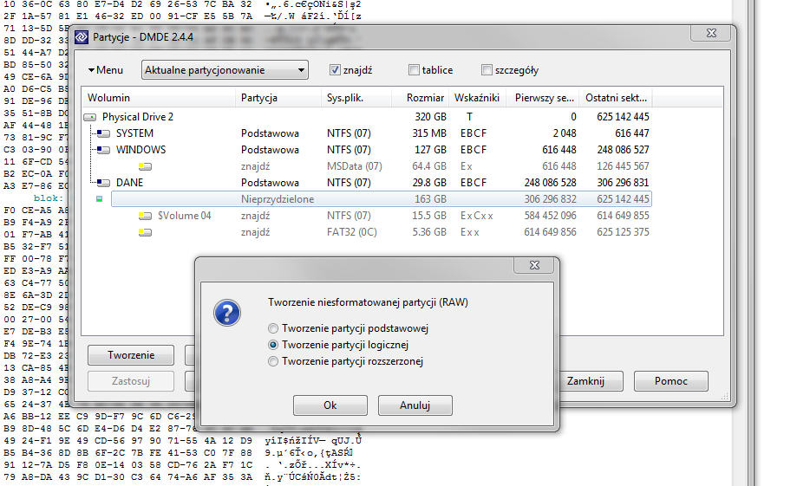Click the Zamknij button
Screen dimensions: 797x486
pos(585,381)
